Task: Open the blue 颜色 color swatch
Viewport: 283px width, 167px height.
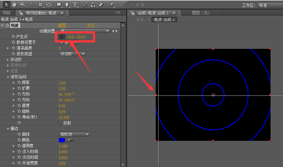Action: click(x=62, y=140)
